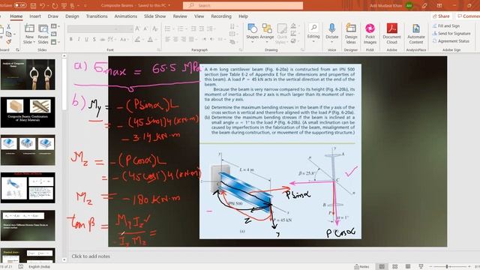This screenshot has height=270, width=480.
Task: Toggle Align Left paragraph
Action: 167,40
